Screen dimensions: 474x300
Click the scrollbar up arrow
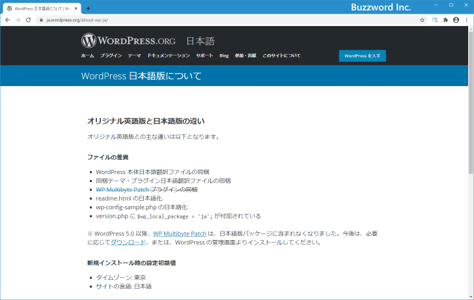pos(471,29)
